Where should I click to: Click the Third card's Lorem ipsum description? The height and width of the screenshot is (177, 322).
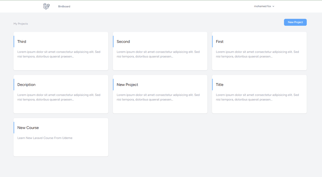tap(59, 54)
